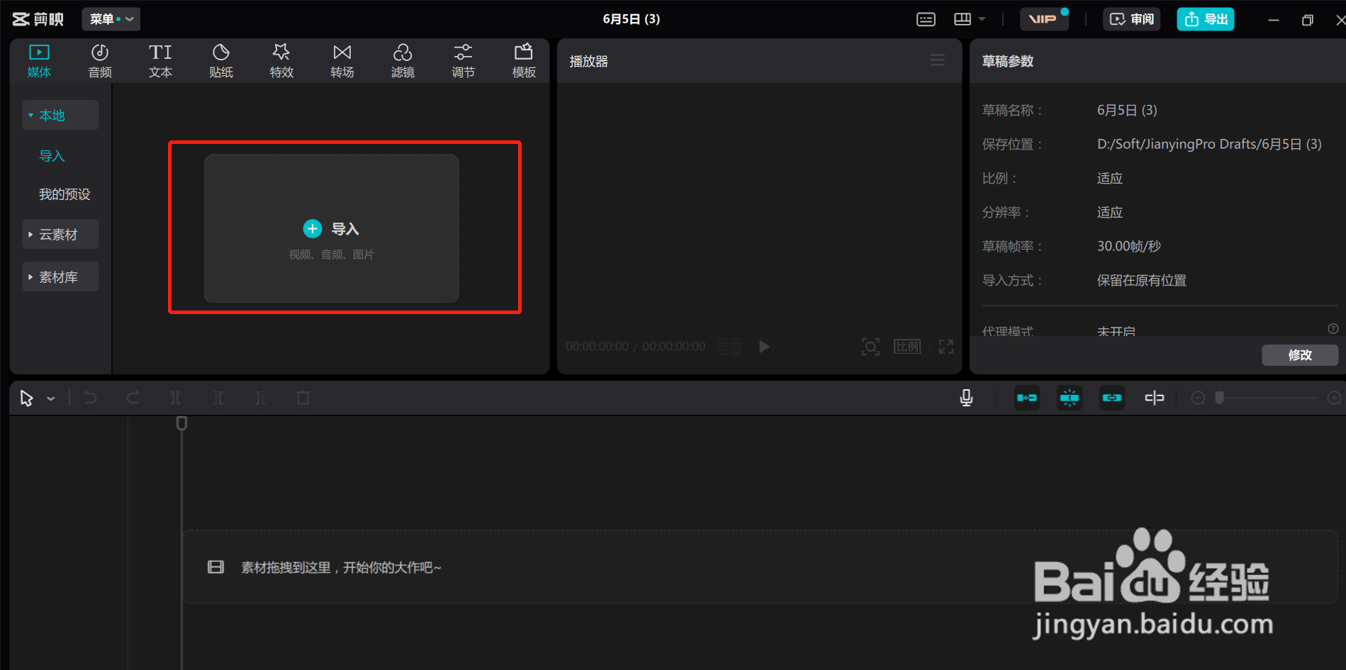Viewport: 1346px width, 670px height.
Task: Toggle the preview axis
Action: coord(1155,398)
